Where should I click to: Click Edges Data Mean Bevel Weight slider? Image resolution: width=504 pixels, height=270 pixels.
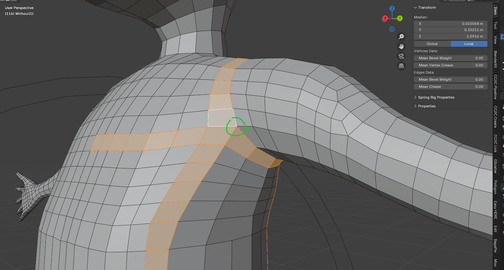tap(451, 80)
